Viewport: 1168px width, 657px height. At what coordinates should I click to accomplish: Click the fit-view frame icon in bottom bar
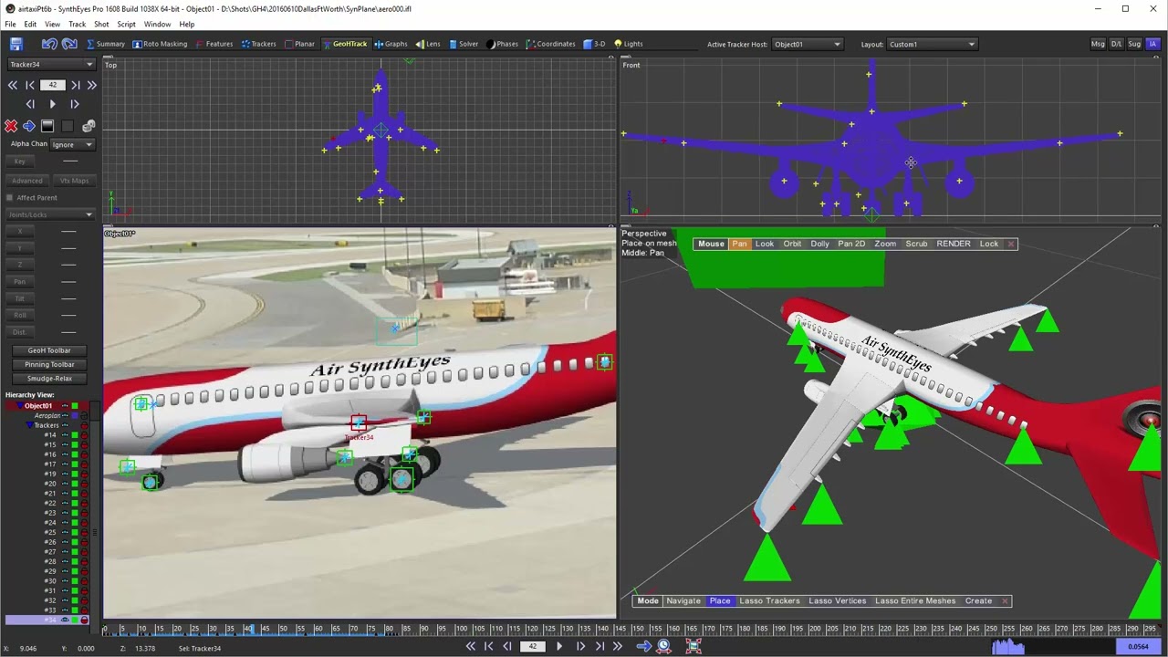pos(693,647)
